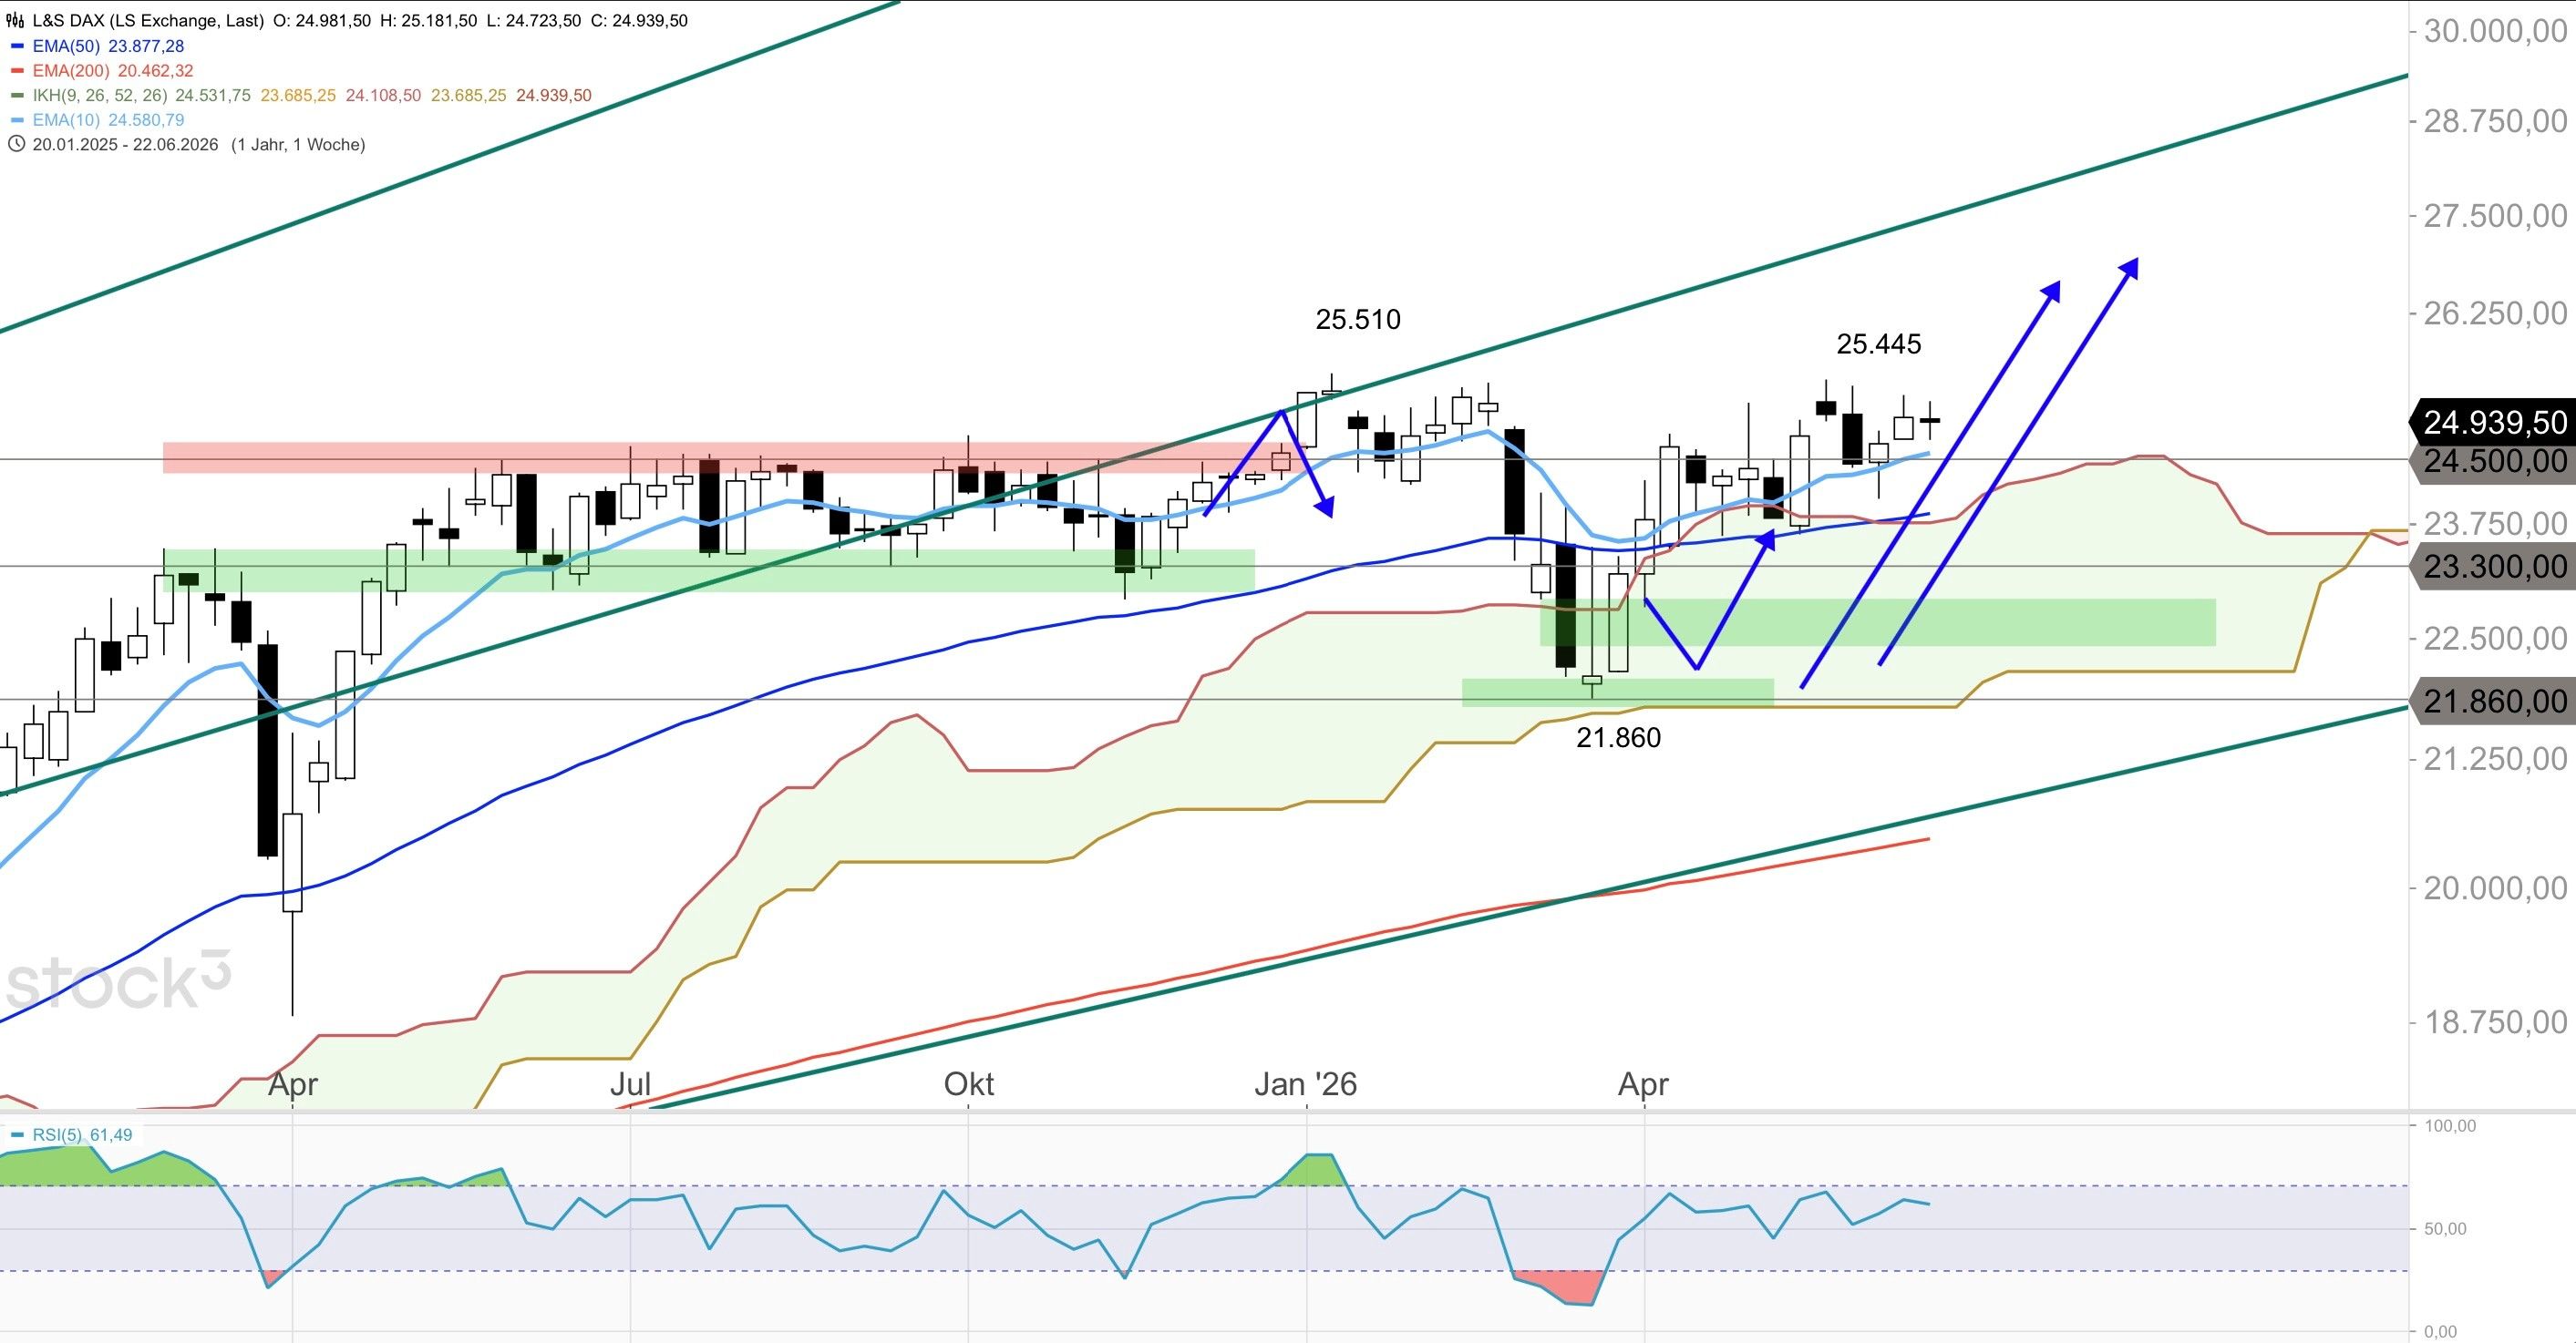
Task: Click the RSI axis label 0,00
Action: coord(2441,1332)
